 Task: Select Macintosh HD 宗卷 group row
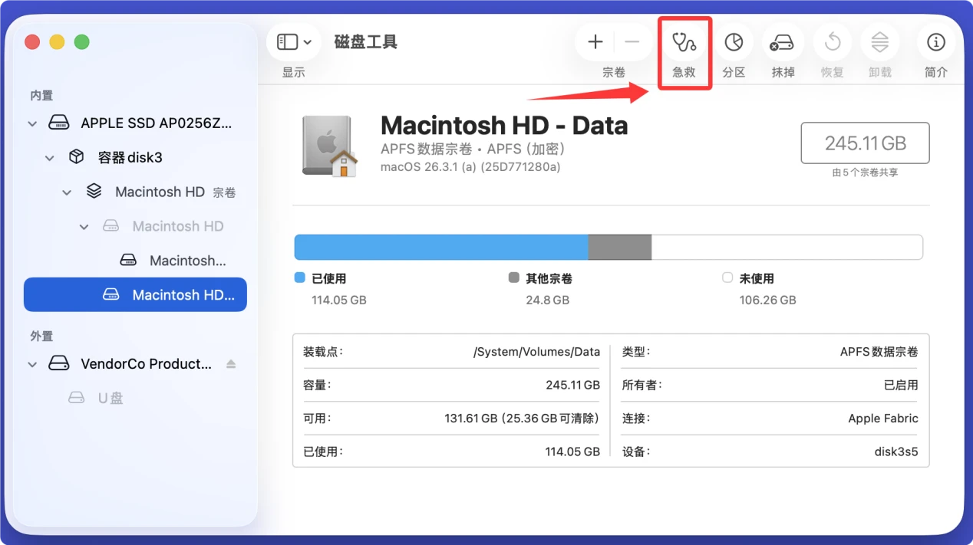135,192
